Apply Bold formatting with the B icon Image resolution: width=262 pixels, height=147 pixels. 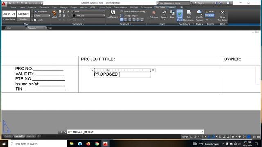[60, 11]
